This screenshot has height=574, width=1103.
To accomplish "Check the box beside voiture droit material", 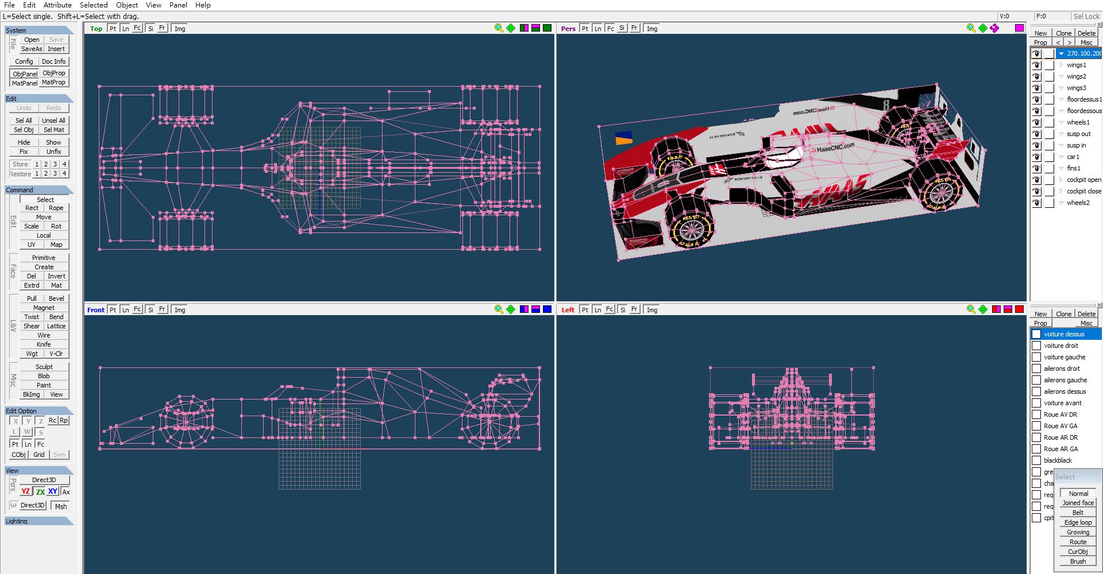I will (x=1036, y=346).
